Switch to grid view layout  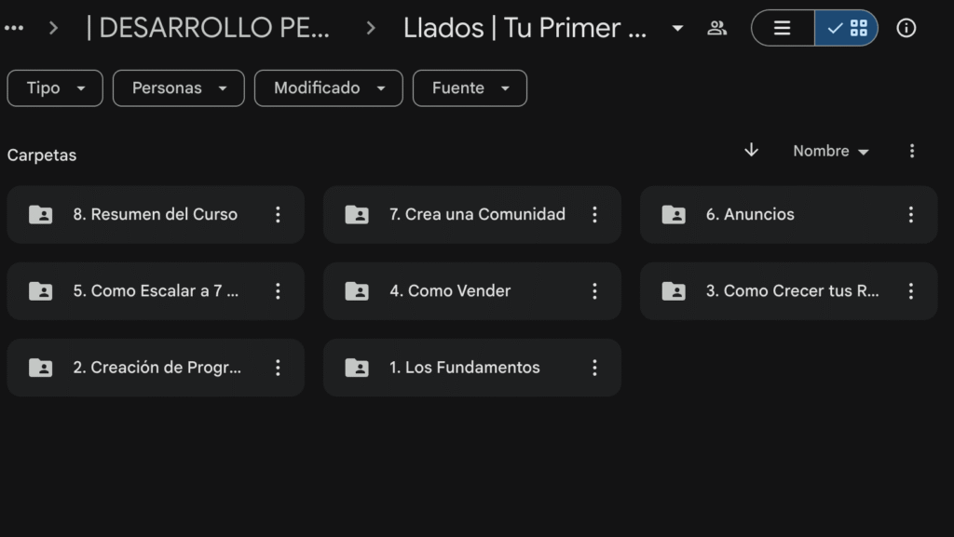(x=847, y=28)
